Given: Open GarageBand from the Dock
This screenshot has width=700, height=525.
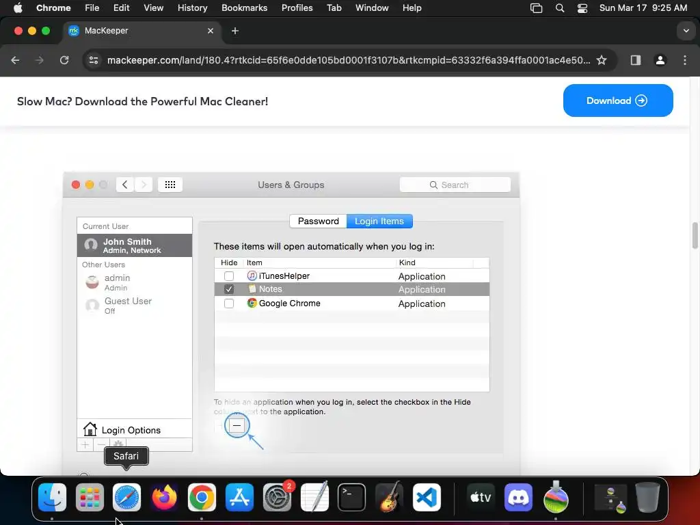Looking at the screenshot, I should (389, 497).
